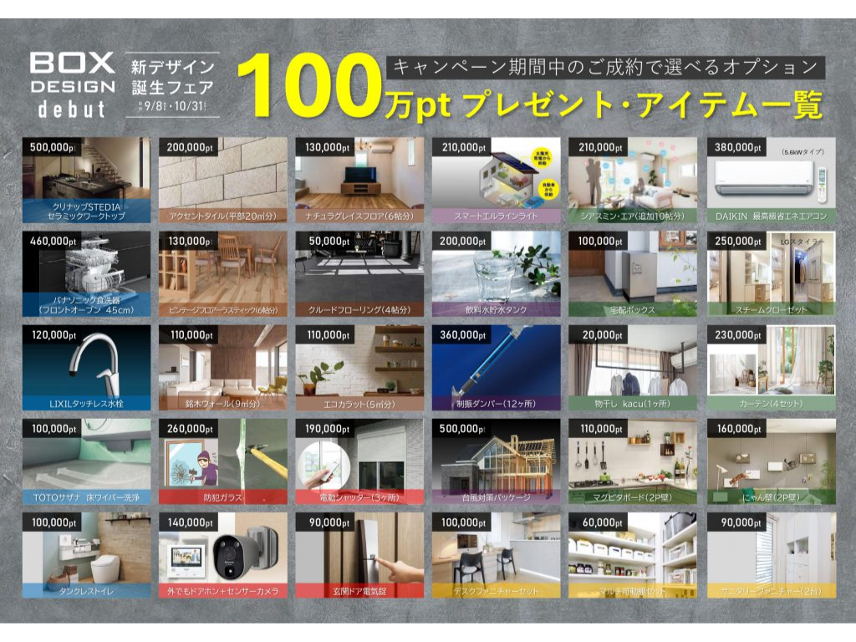Click the 台風対策パッケージ label
Image resolution: width=856 pixels, height=642 pixels.
pyautogui.click(x=497, y=497)
